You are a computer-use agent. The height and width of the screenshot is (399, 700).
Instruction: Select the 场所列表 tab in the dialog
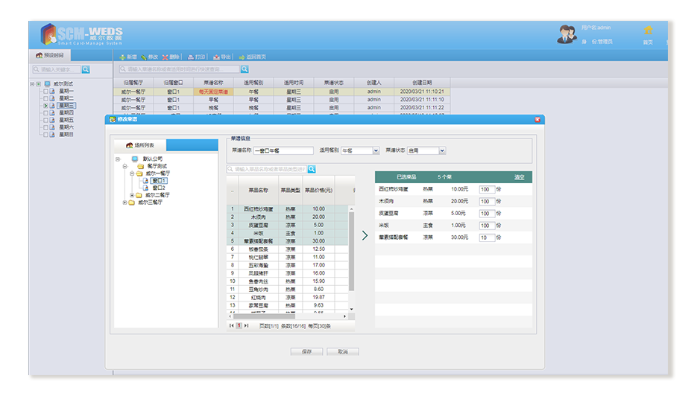(x=139, y=145)
